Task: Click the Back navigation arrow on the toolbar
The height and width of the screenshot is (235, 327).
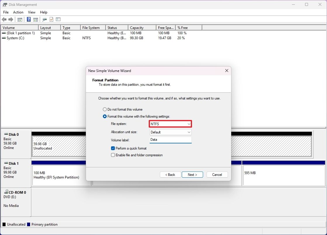Action: coord(4,19)
